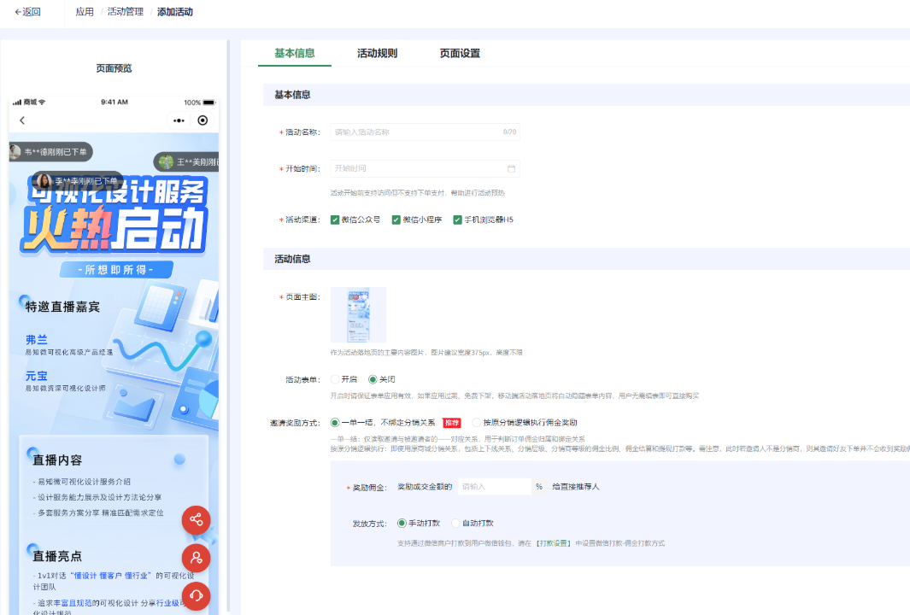The width and height of the screenshot is (910, 615).
Task: Open the 页面设置 tab
Action: click(x=460, y=53)
